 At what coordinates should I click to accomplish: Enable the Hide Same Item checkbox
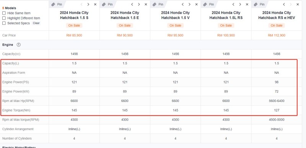4,13
